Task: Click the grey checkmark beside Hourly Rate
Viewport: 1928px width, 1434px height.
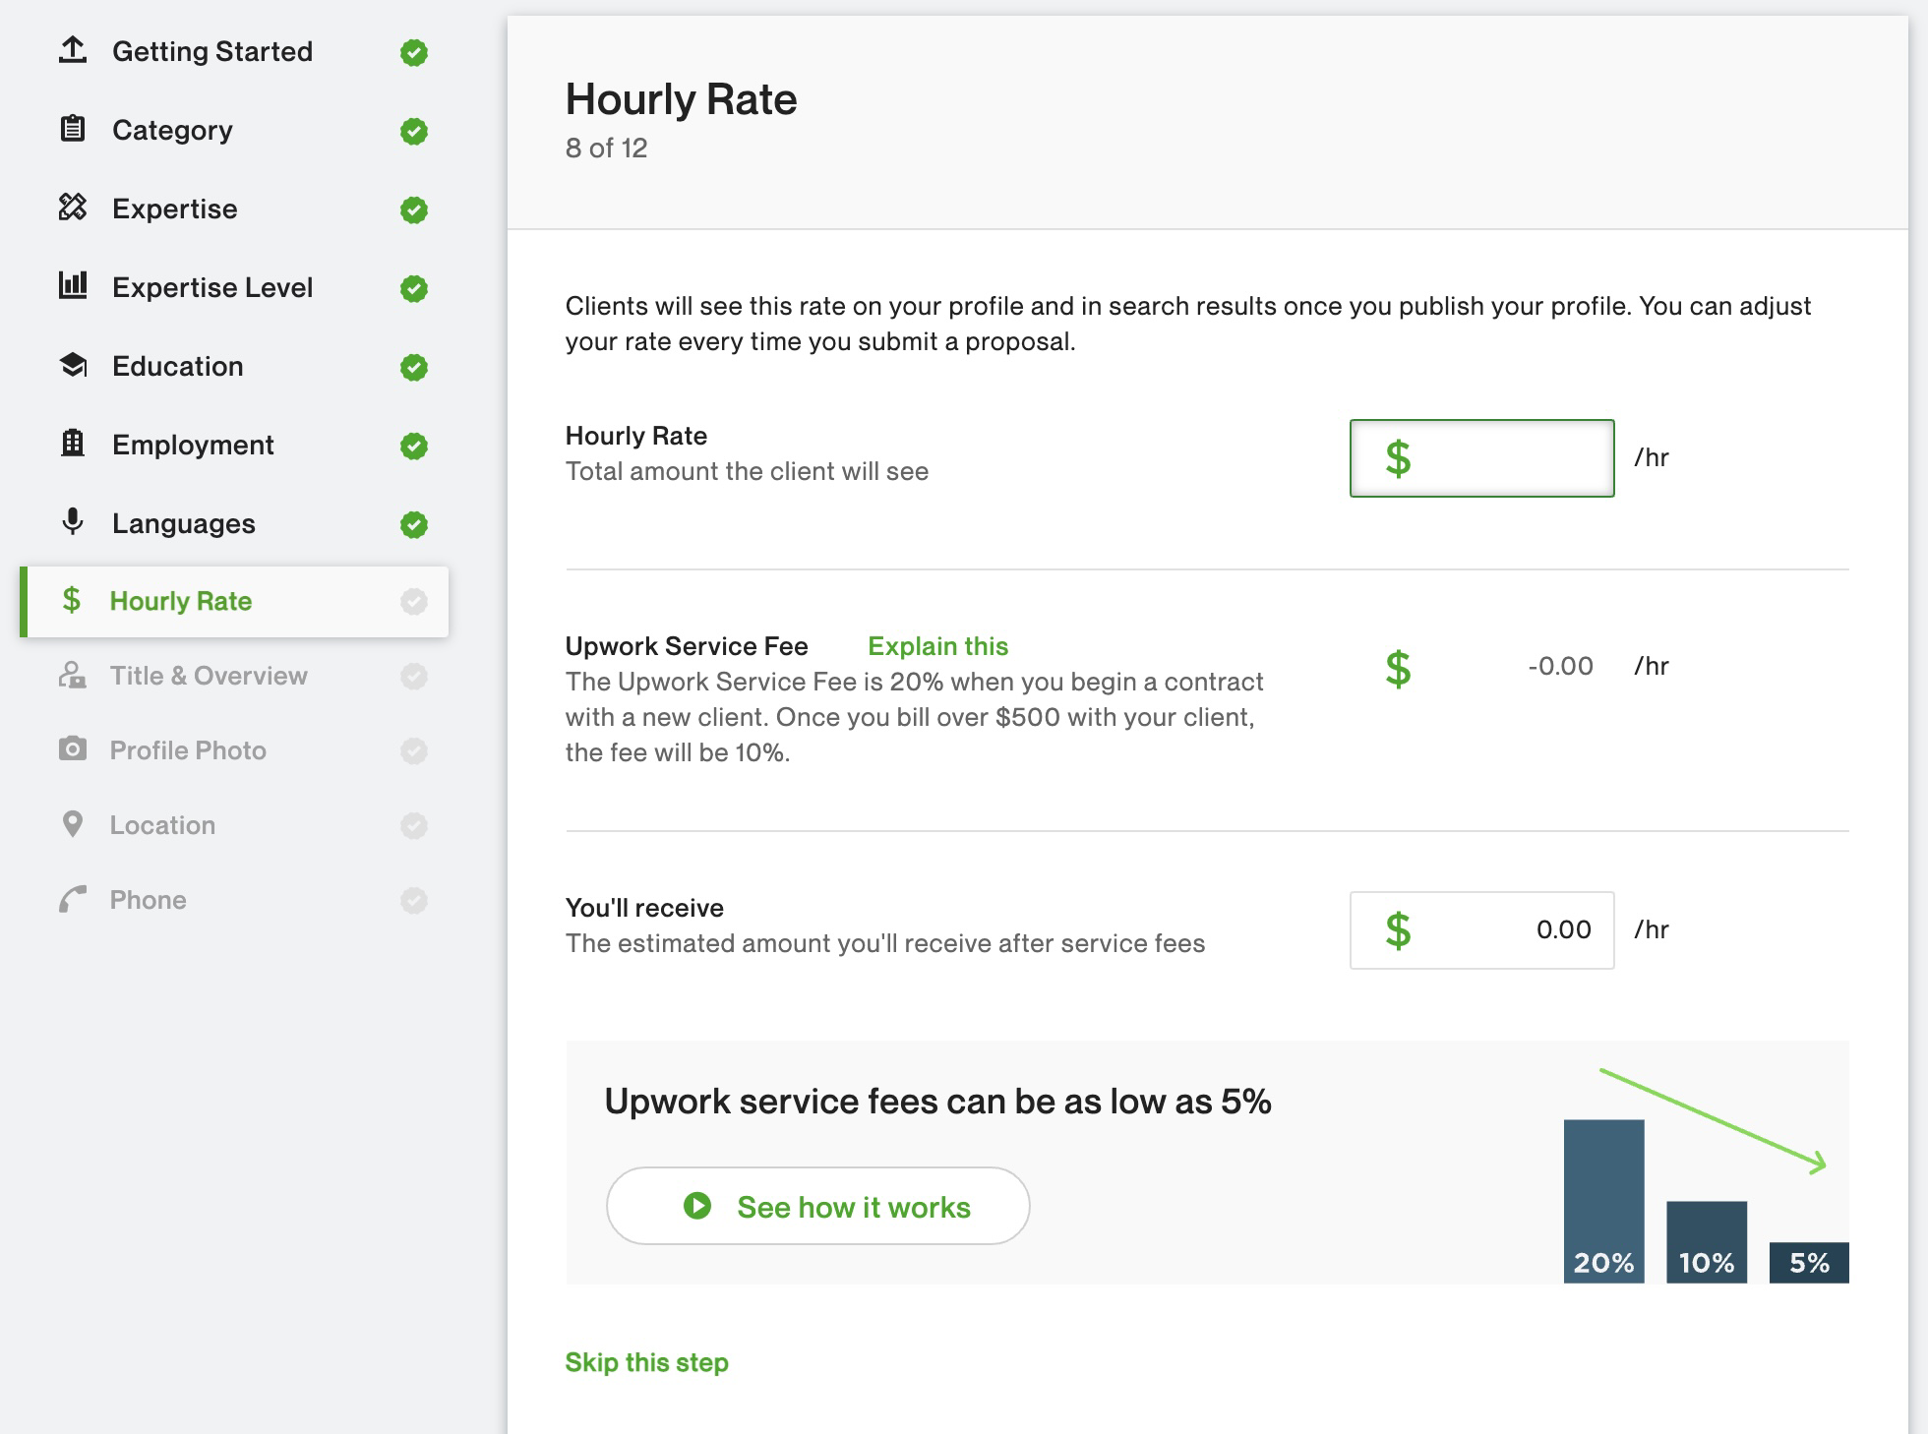Action: click(414, 601)
